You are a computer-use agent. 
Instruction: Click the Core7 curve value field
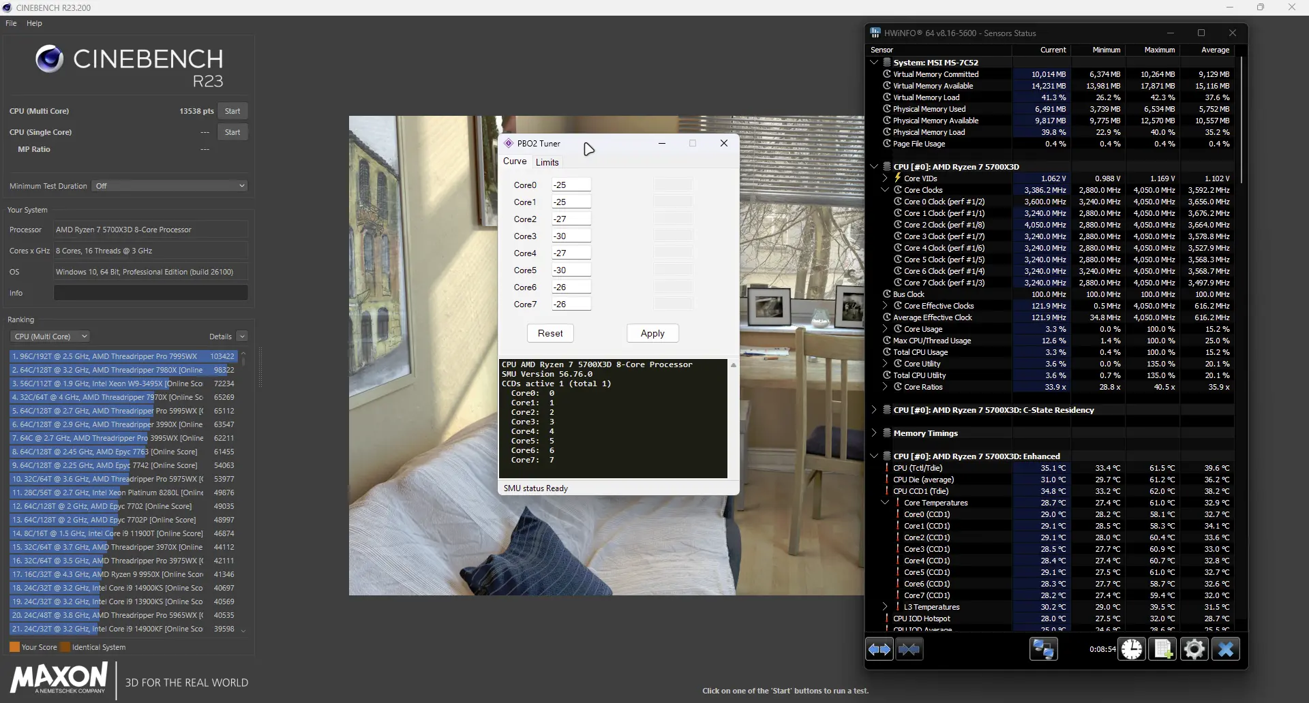pos(571,304)
